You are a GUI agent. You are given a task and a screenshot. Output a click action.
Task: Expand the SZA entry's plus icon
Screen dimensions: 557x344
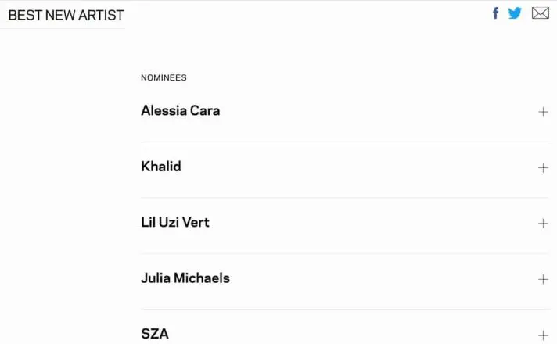click(543, 335)
